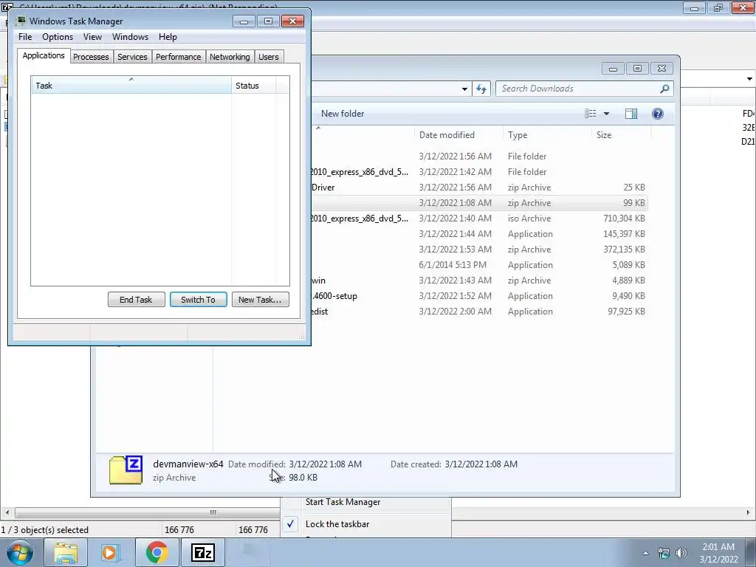Switch to the Networking tab
This screenshot has width=756, height=567.
[x=230, y=57]
